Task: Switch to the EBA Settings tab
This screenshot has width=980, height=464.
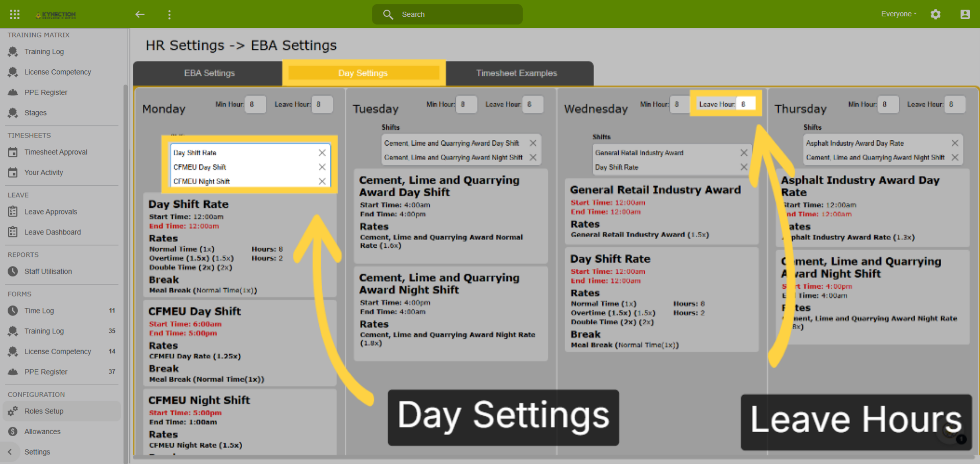Action: coord(209,73)
